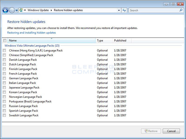
Task: Sort by the Type column header
Action: (104, 40)
